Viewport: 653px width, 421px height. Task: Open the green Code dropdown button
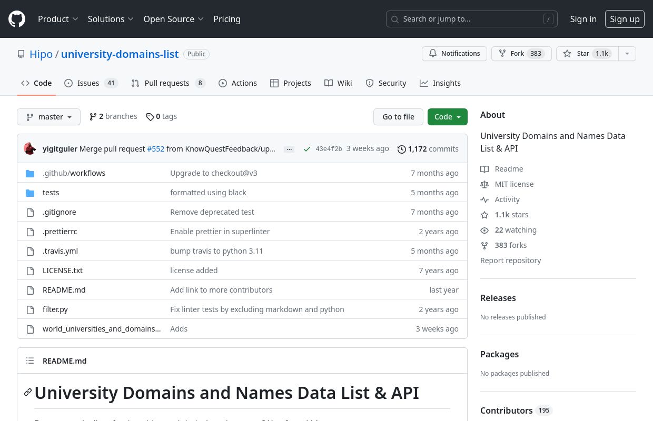click(x=448, y=117)
